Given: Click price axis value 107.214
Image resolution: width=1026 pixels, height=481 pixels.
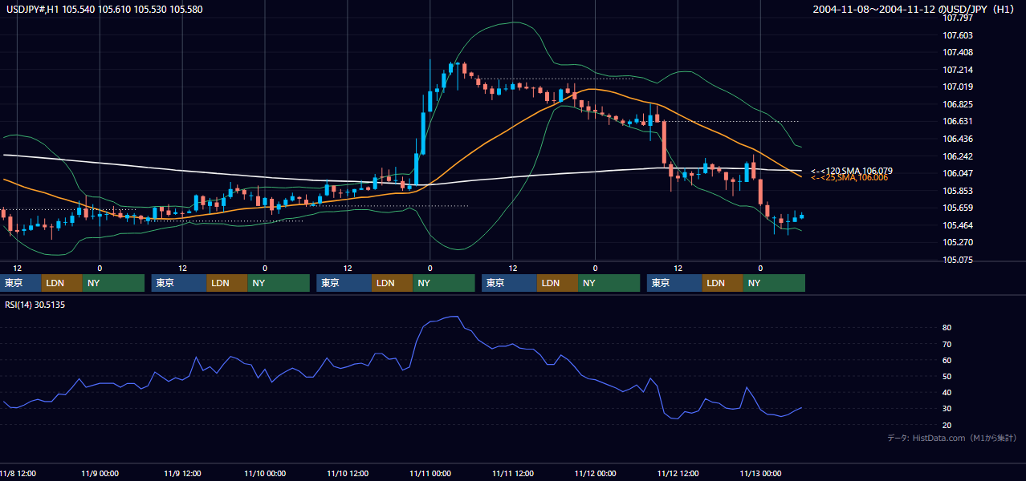Looking at the screenshot, I should 958,70.
